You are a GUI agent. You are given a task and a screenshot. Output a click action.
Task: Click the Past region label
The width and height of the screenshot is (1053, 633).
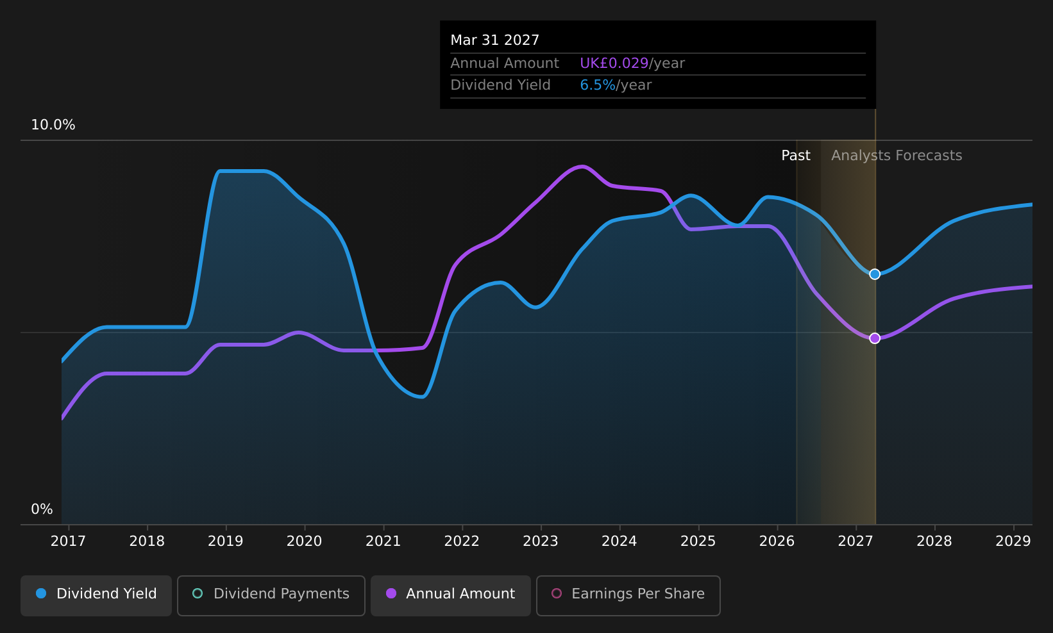pos(796,156)
